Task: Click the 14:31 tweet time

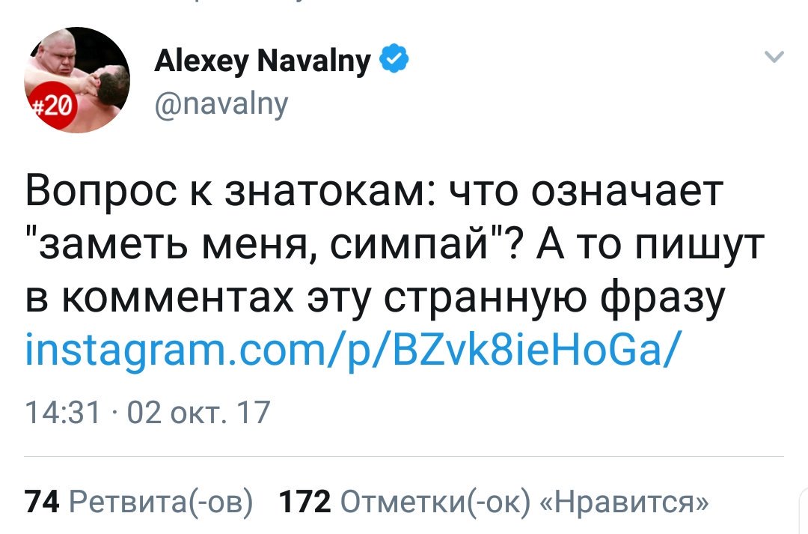Action: [x=61, y=413]
